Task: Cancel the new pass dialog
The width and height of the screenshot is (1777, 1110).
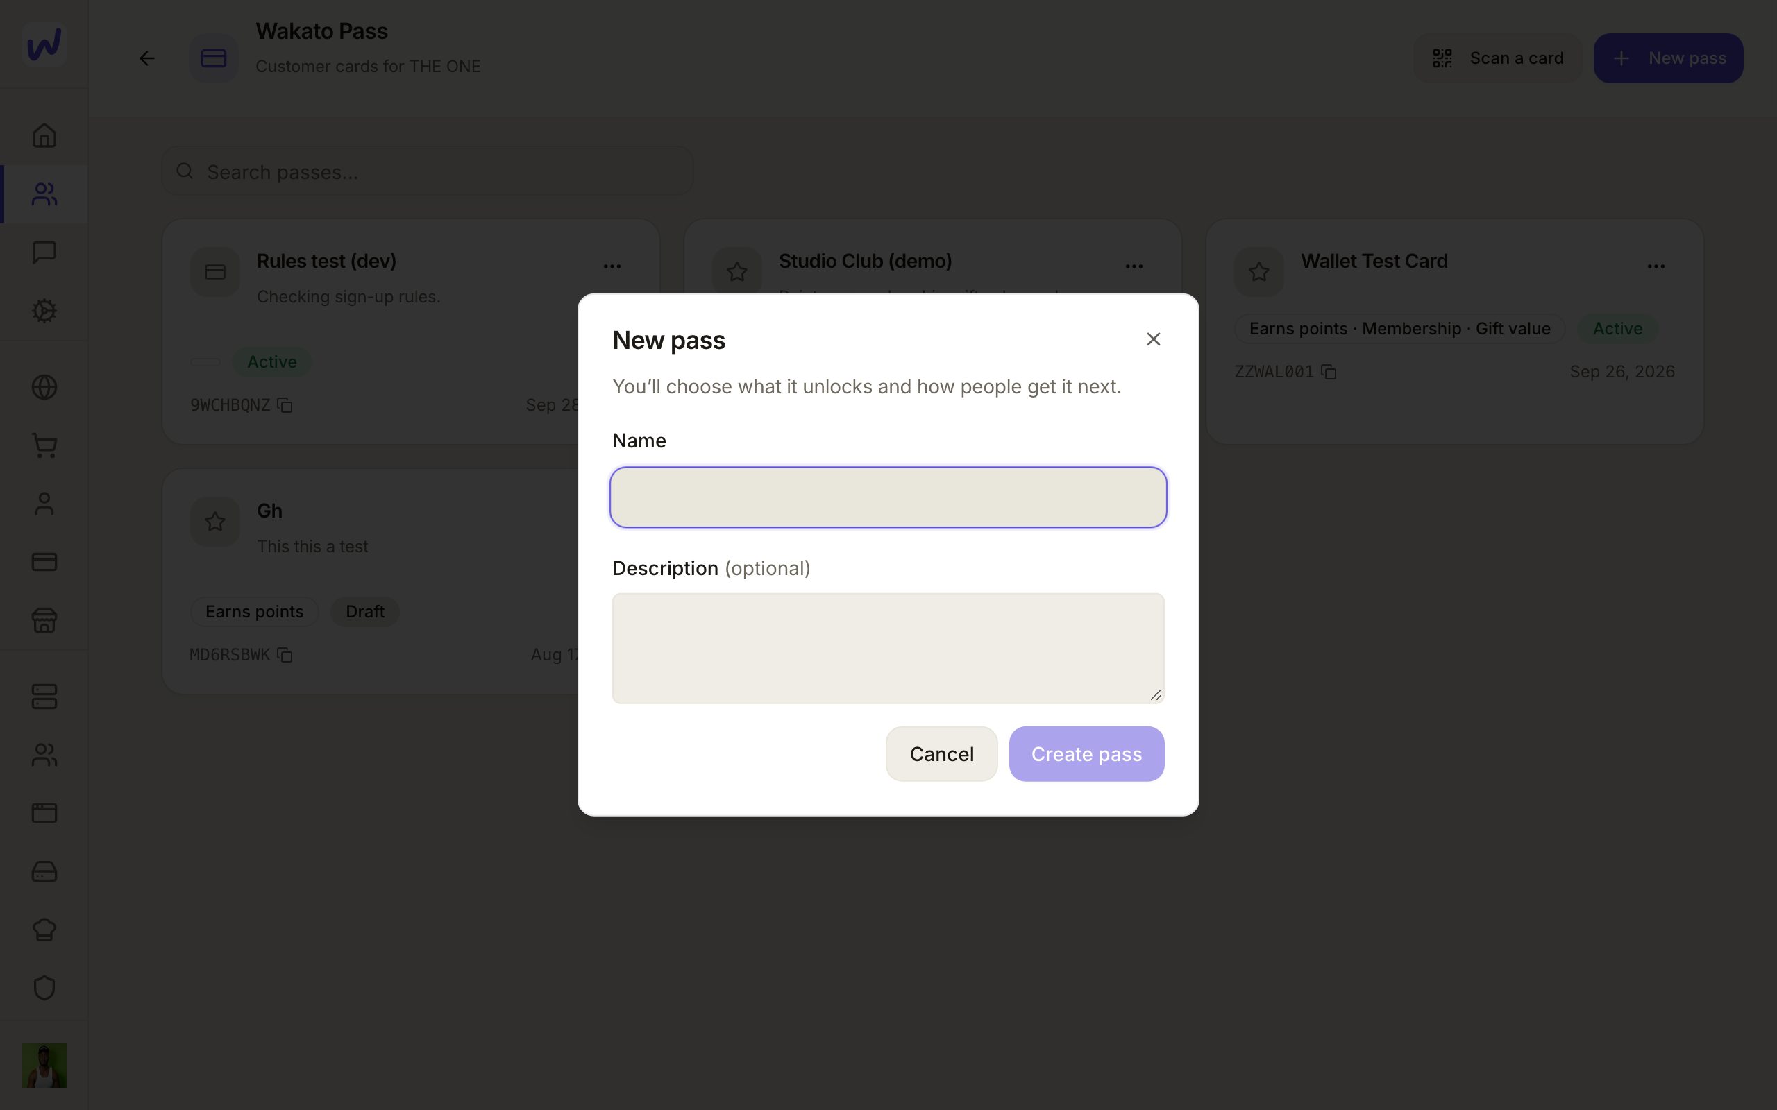Action: (x=941, y=754)
